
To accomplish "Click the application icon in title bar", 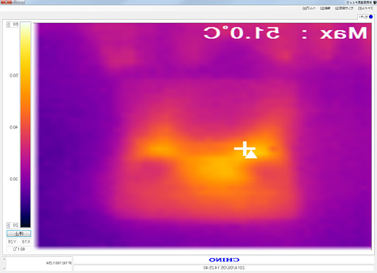I will [375, 2].
